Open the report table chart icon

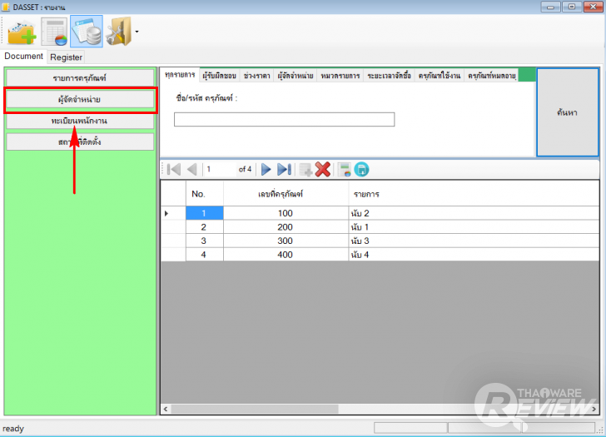(x=54, y=32)
